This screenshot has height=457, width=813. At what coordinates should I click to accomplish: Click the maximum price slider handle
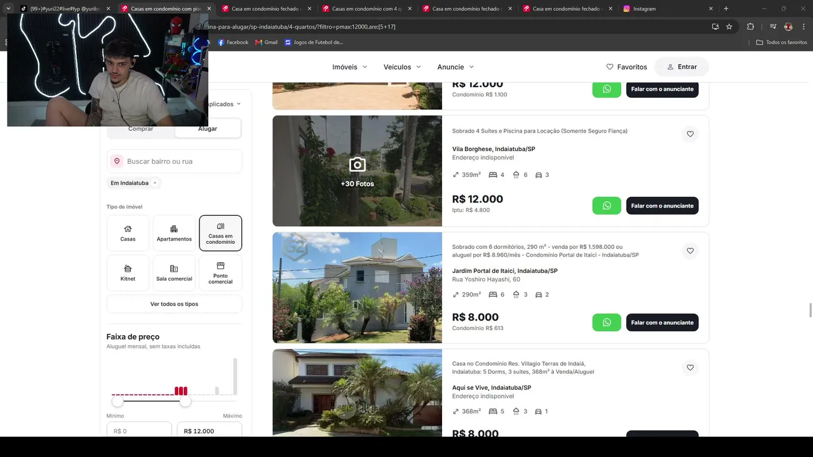click(185, 401)
